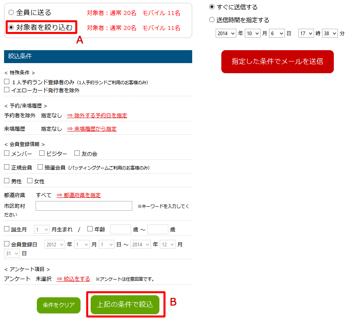
Task: Choose 送信時間を指定する radio option
Action: 212,20
